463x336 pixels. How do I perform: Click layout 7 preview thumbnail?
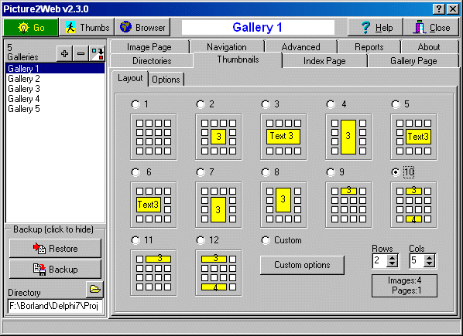(218, 205)
